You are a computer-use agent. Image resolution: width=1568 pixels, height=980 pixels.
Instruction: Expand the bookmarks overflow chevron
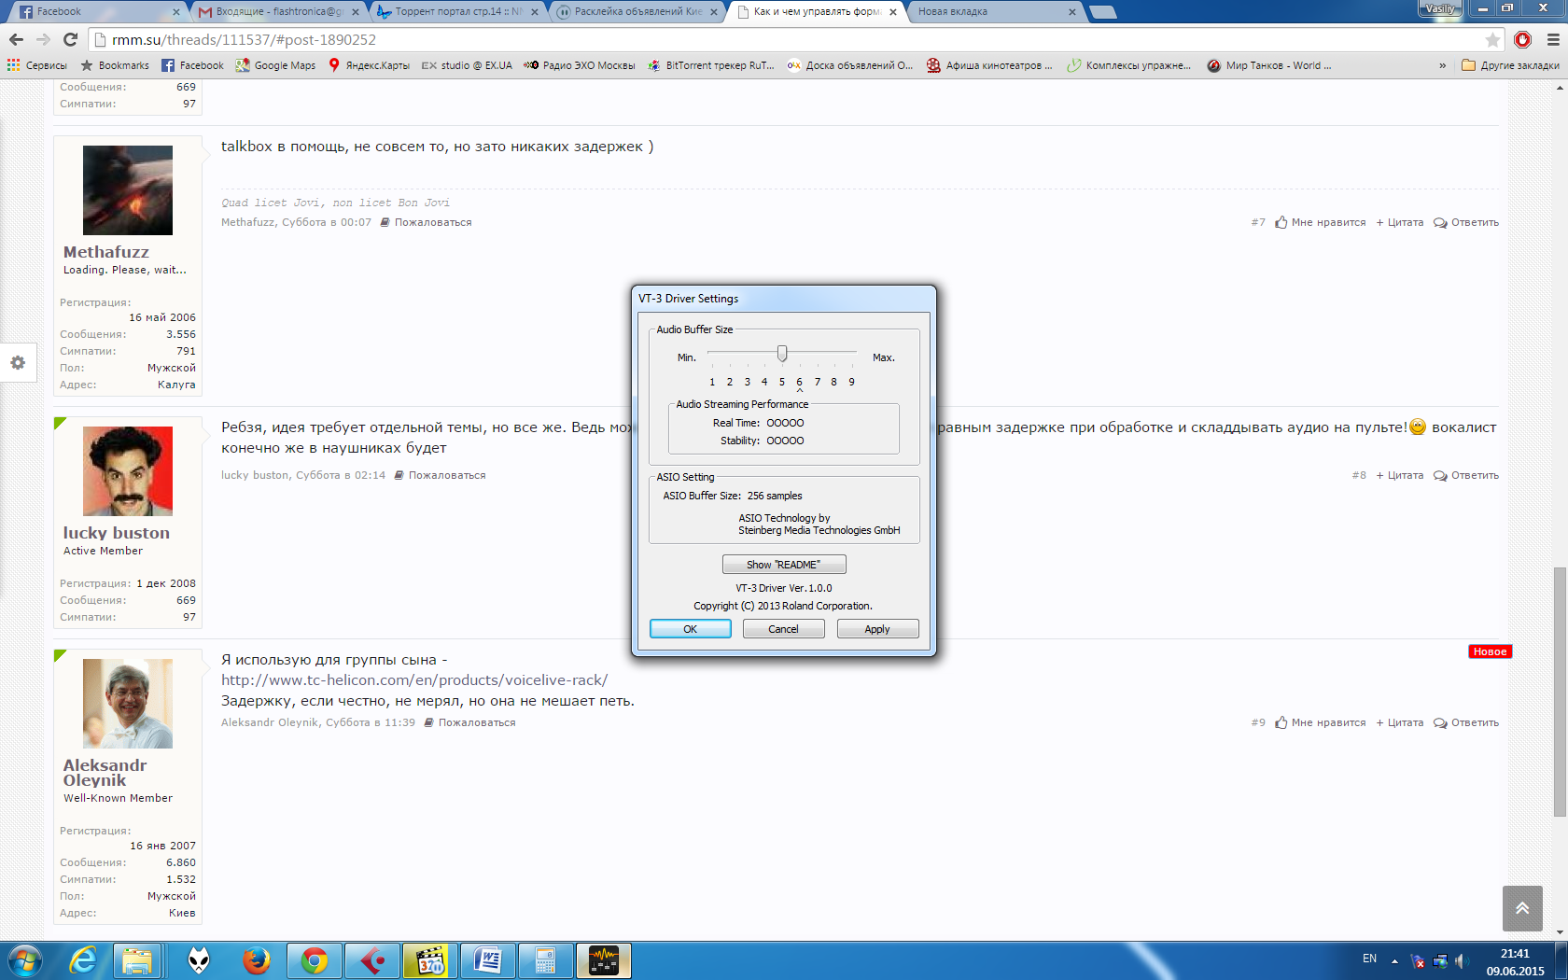pos(1442,65)
